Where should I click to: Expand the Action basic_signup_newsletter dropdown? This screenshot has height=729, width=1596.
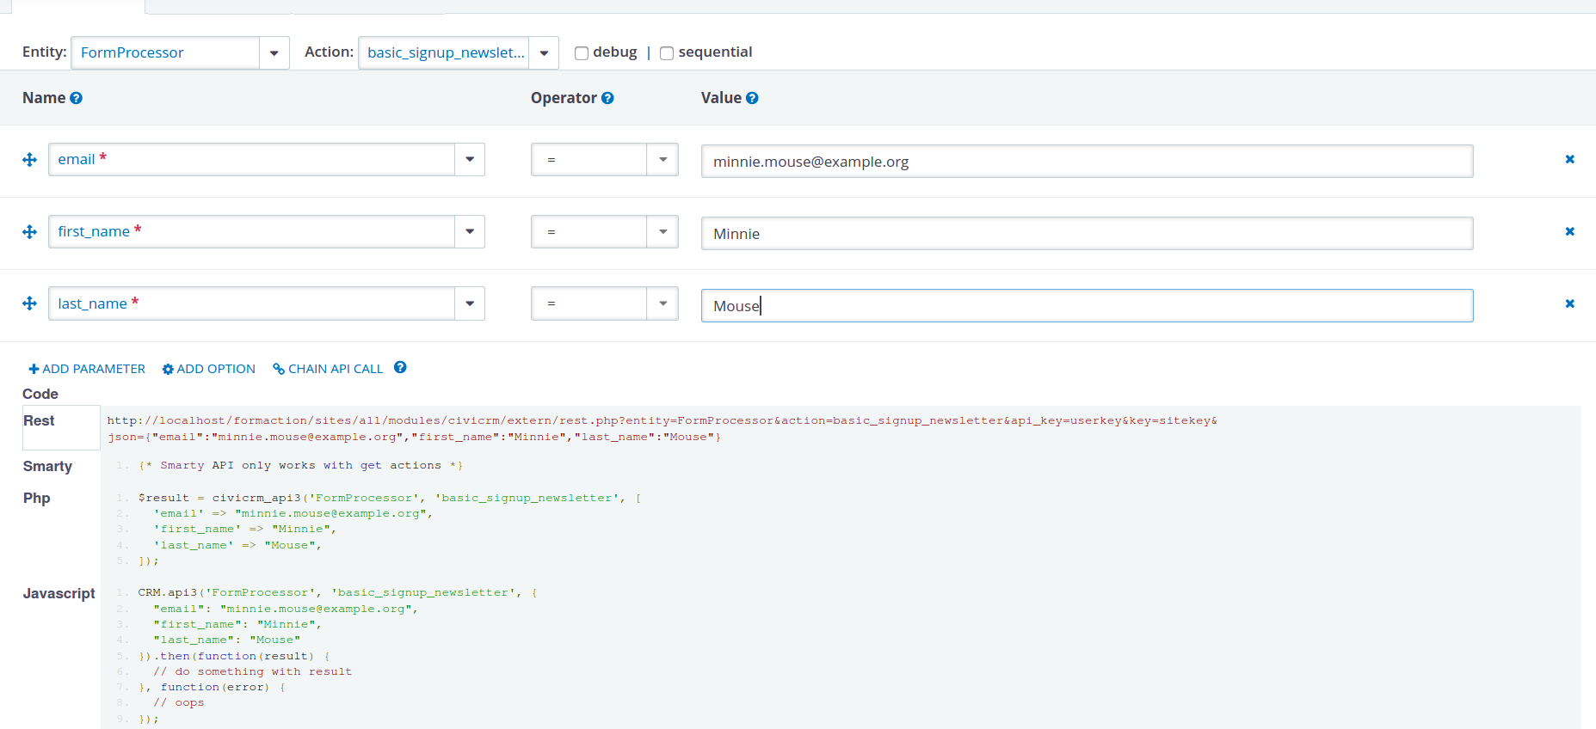pos(544,52)
